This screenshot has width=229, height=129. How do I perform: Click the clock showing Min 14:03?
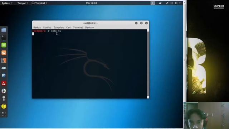coord(92,3)
